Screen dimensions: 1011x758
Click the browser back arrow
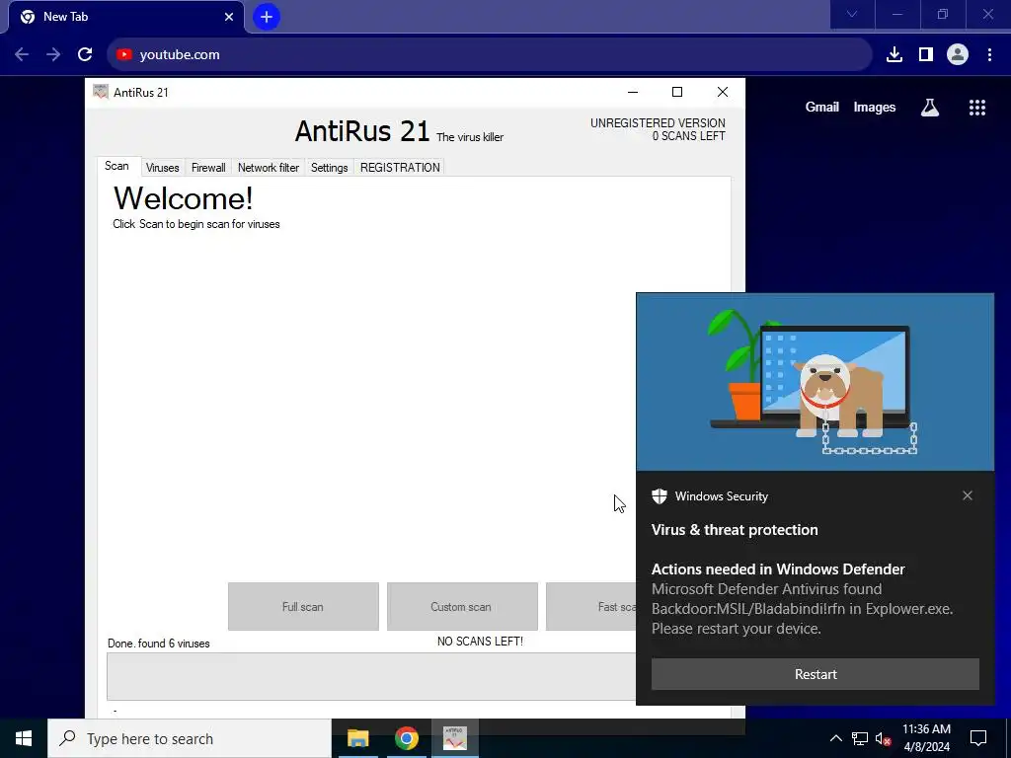click(x=22, y=55)
